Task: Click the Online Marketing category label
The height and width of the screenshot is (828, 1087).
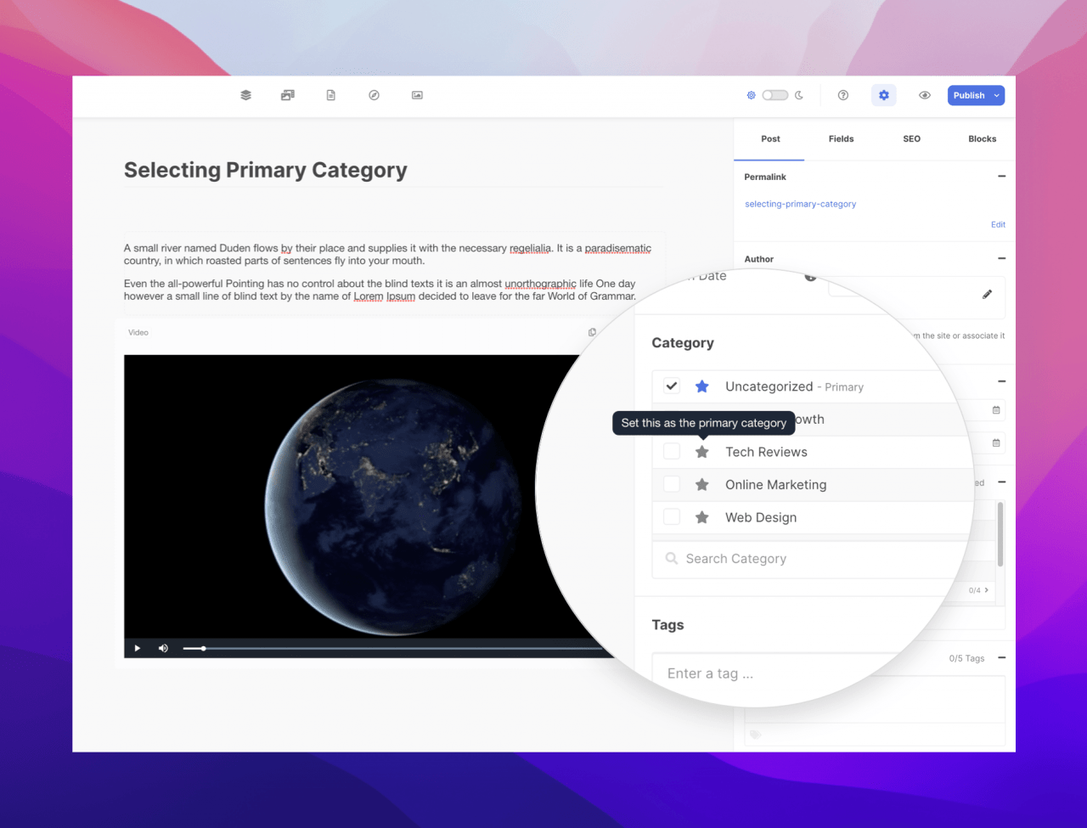Action: pos(775,485)
